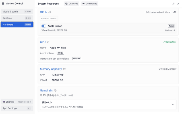Screen dimensions: 182x114
Task: Click the ARM64 architecture badge
Action: pos(61,53)
